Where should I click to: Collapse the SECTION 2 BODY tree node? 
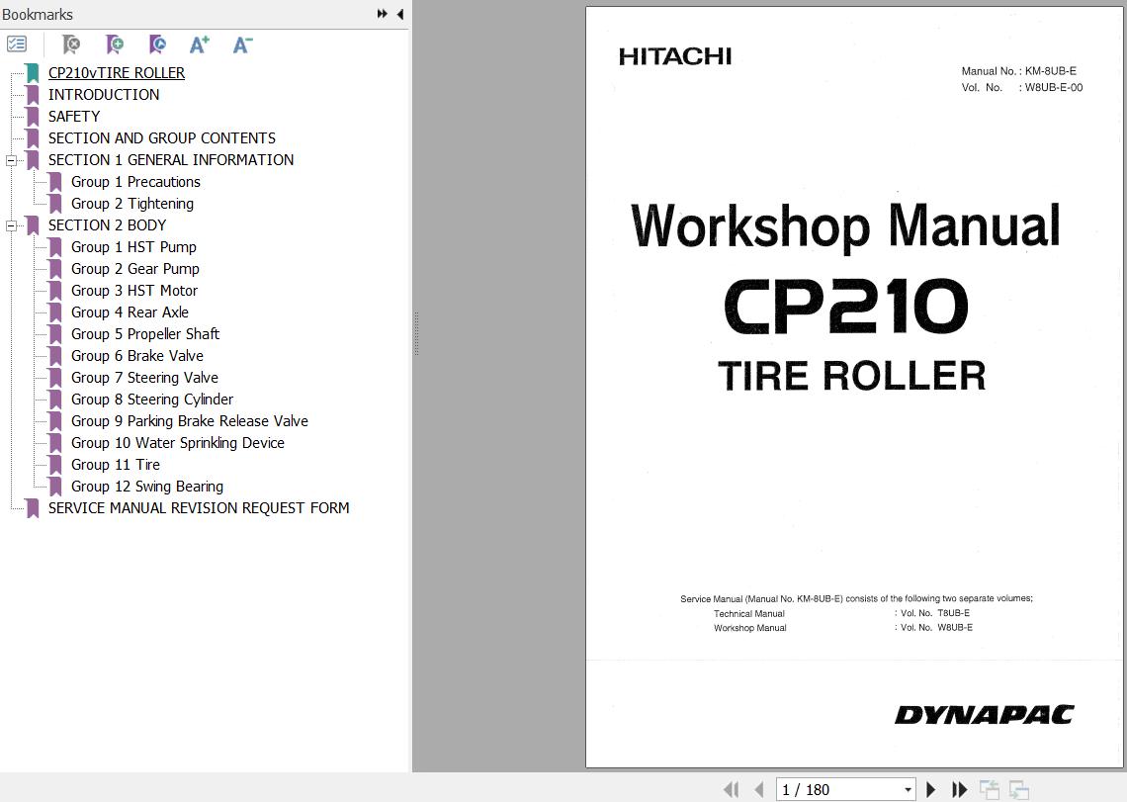tap(11, 225)
